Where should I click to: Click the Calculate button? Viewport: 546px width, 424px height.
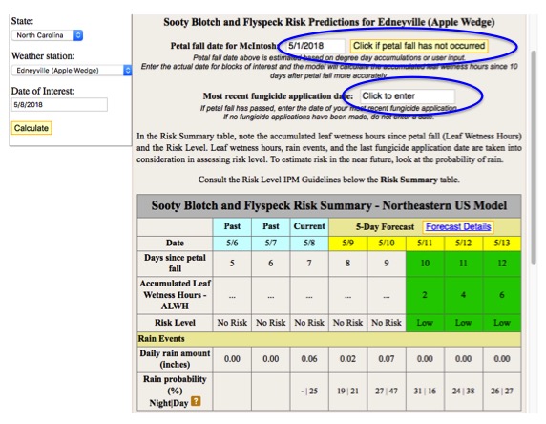tap(31, 128)
